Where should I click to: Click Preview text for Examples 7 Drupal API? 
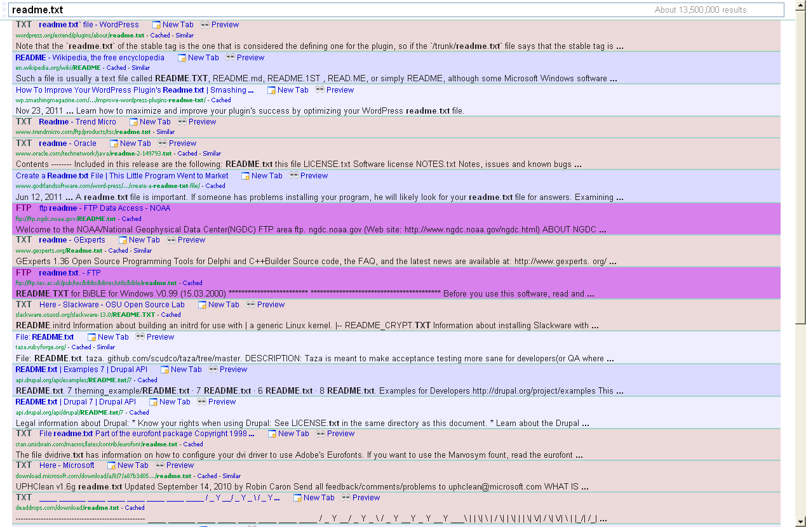pyautogui.click(x=233, y=370)
